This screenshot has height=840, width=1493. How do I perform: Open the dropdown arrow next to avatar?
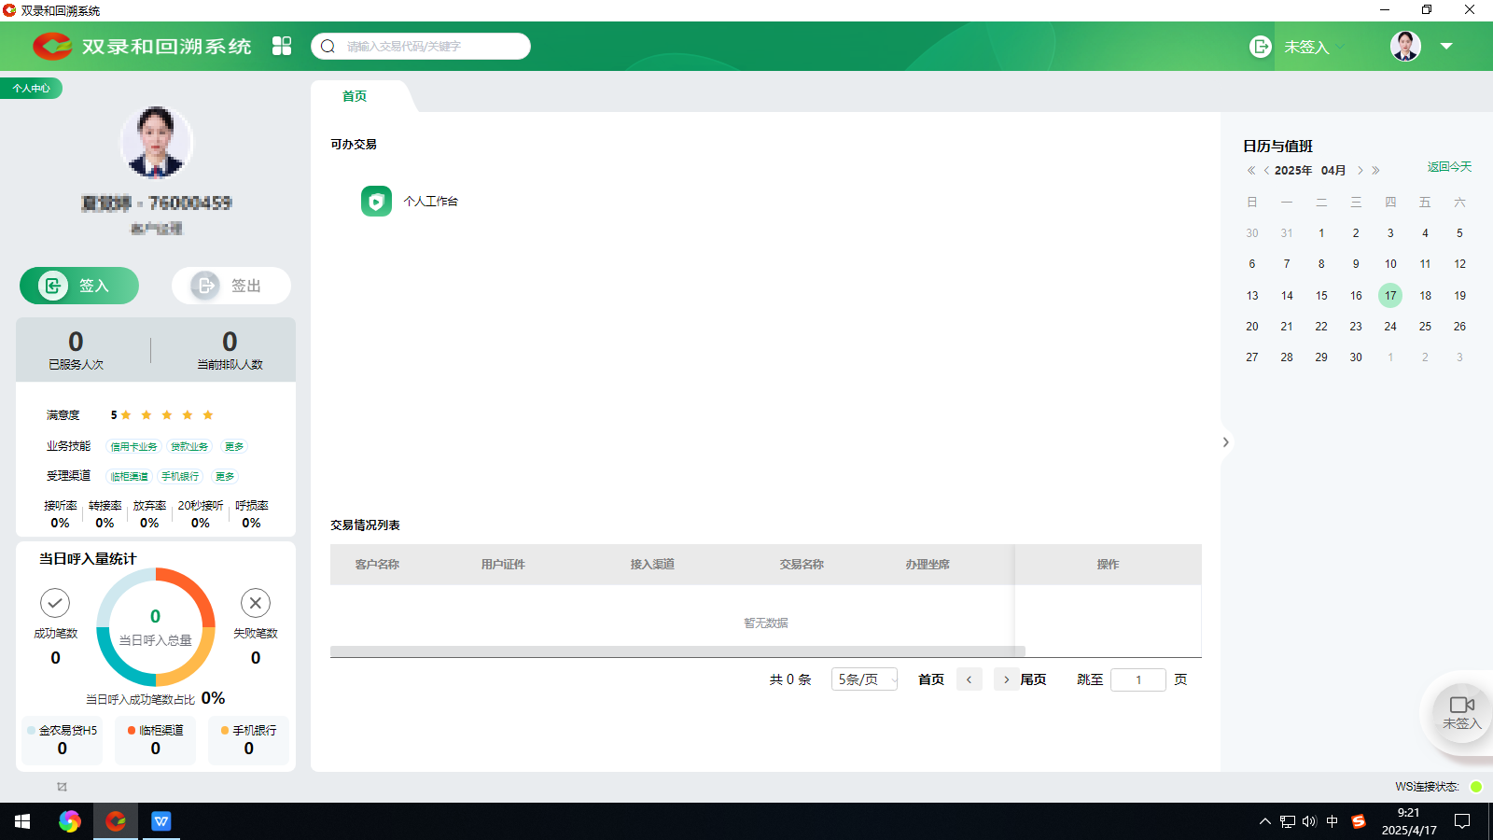coord(1446,46)
